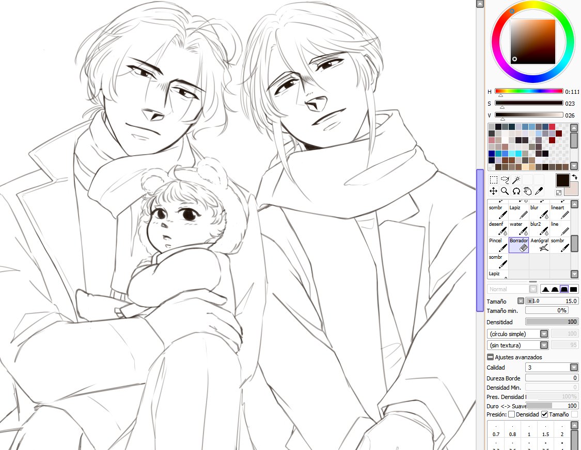Grab the hand pan tool
The height and width of the screenshot is (450, 581).
coord(528,191)
